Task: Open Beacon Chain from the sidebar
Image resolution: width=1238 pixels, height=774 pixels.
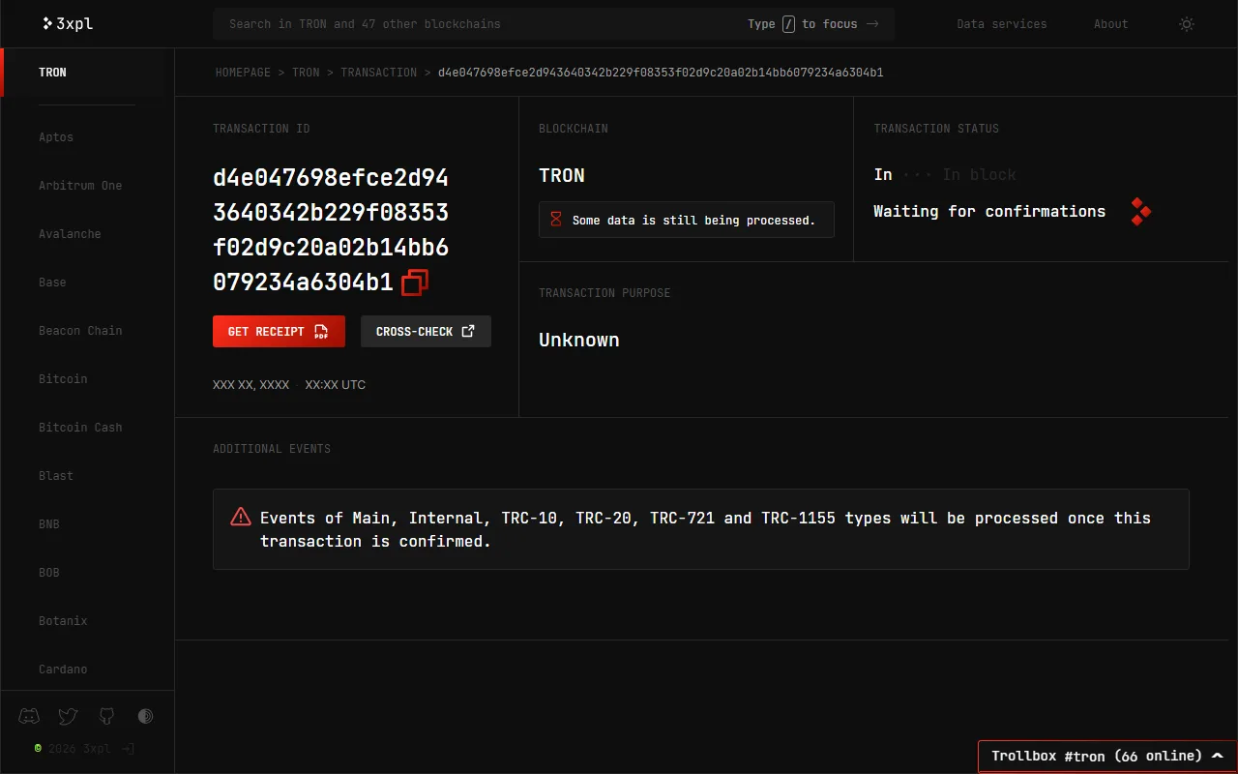Action: pos(80,331)
